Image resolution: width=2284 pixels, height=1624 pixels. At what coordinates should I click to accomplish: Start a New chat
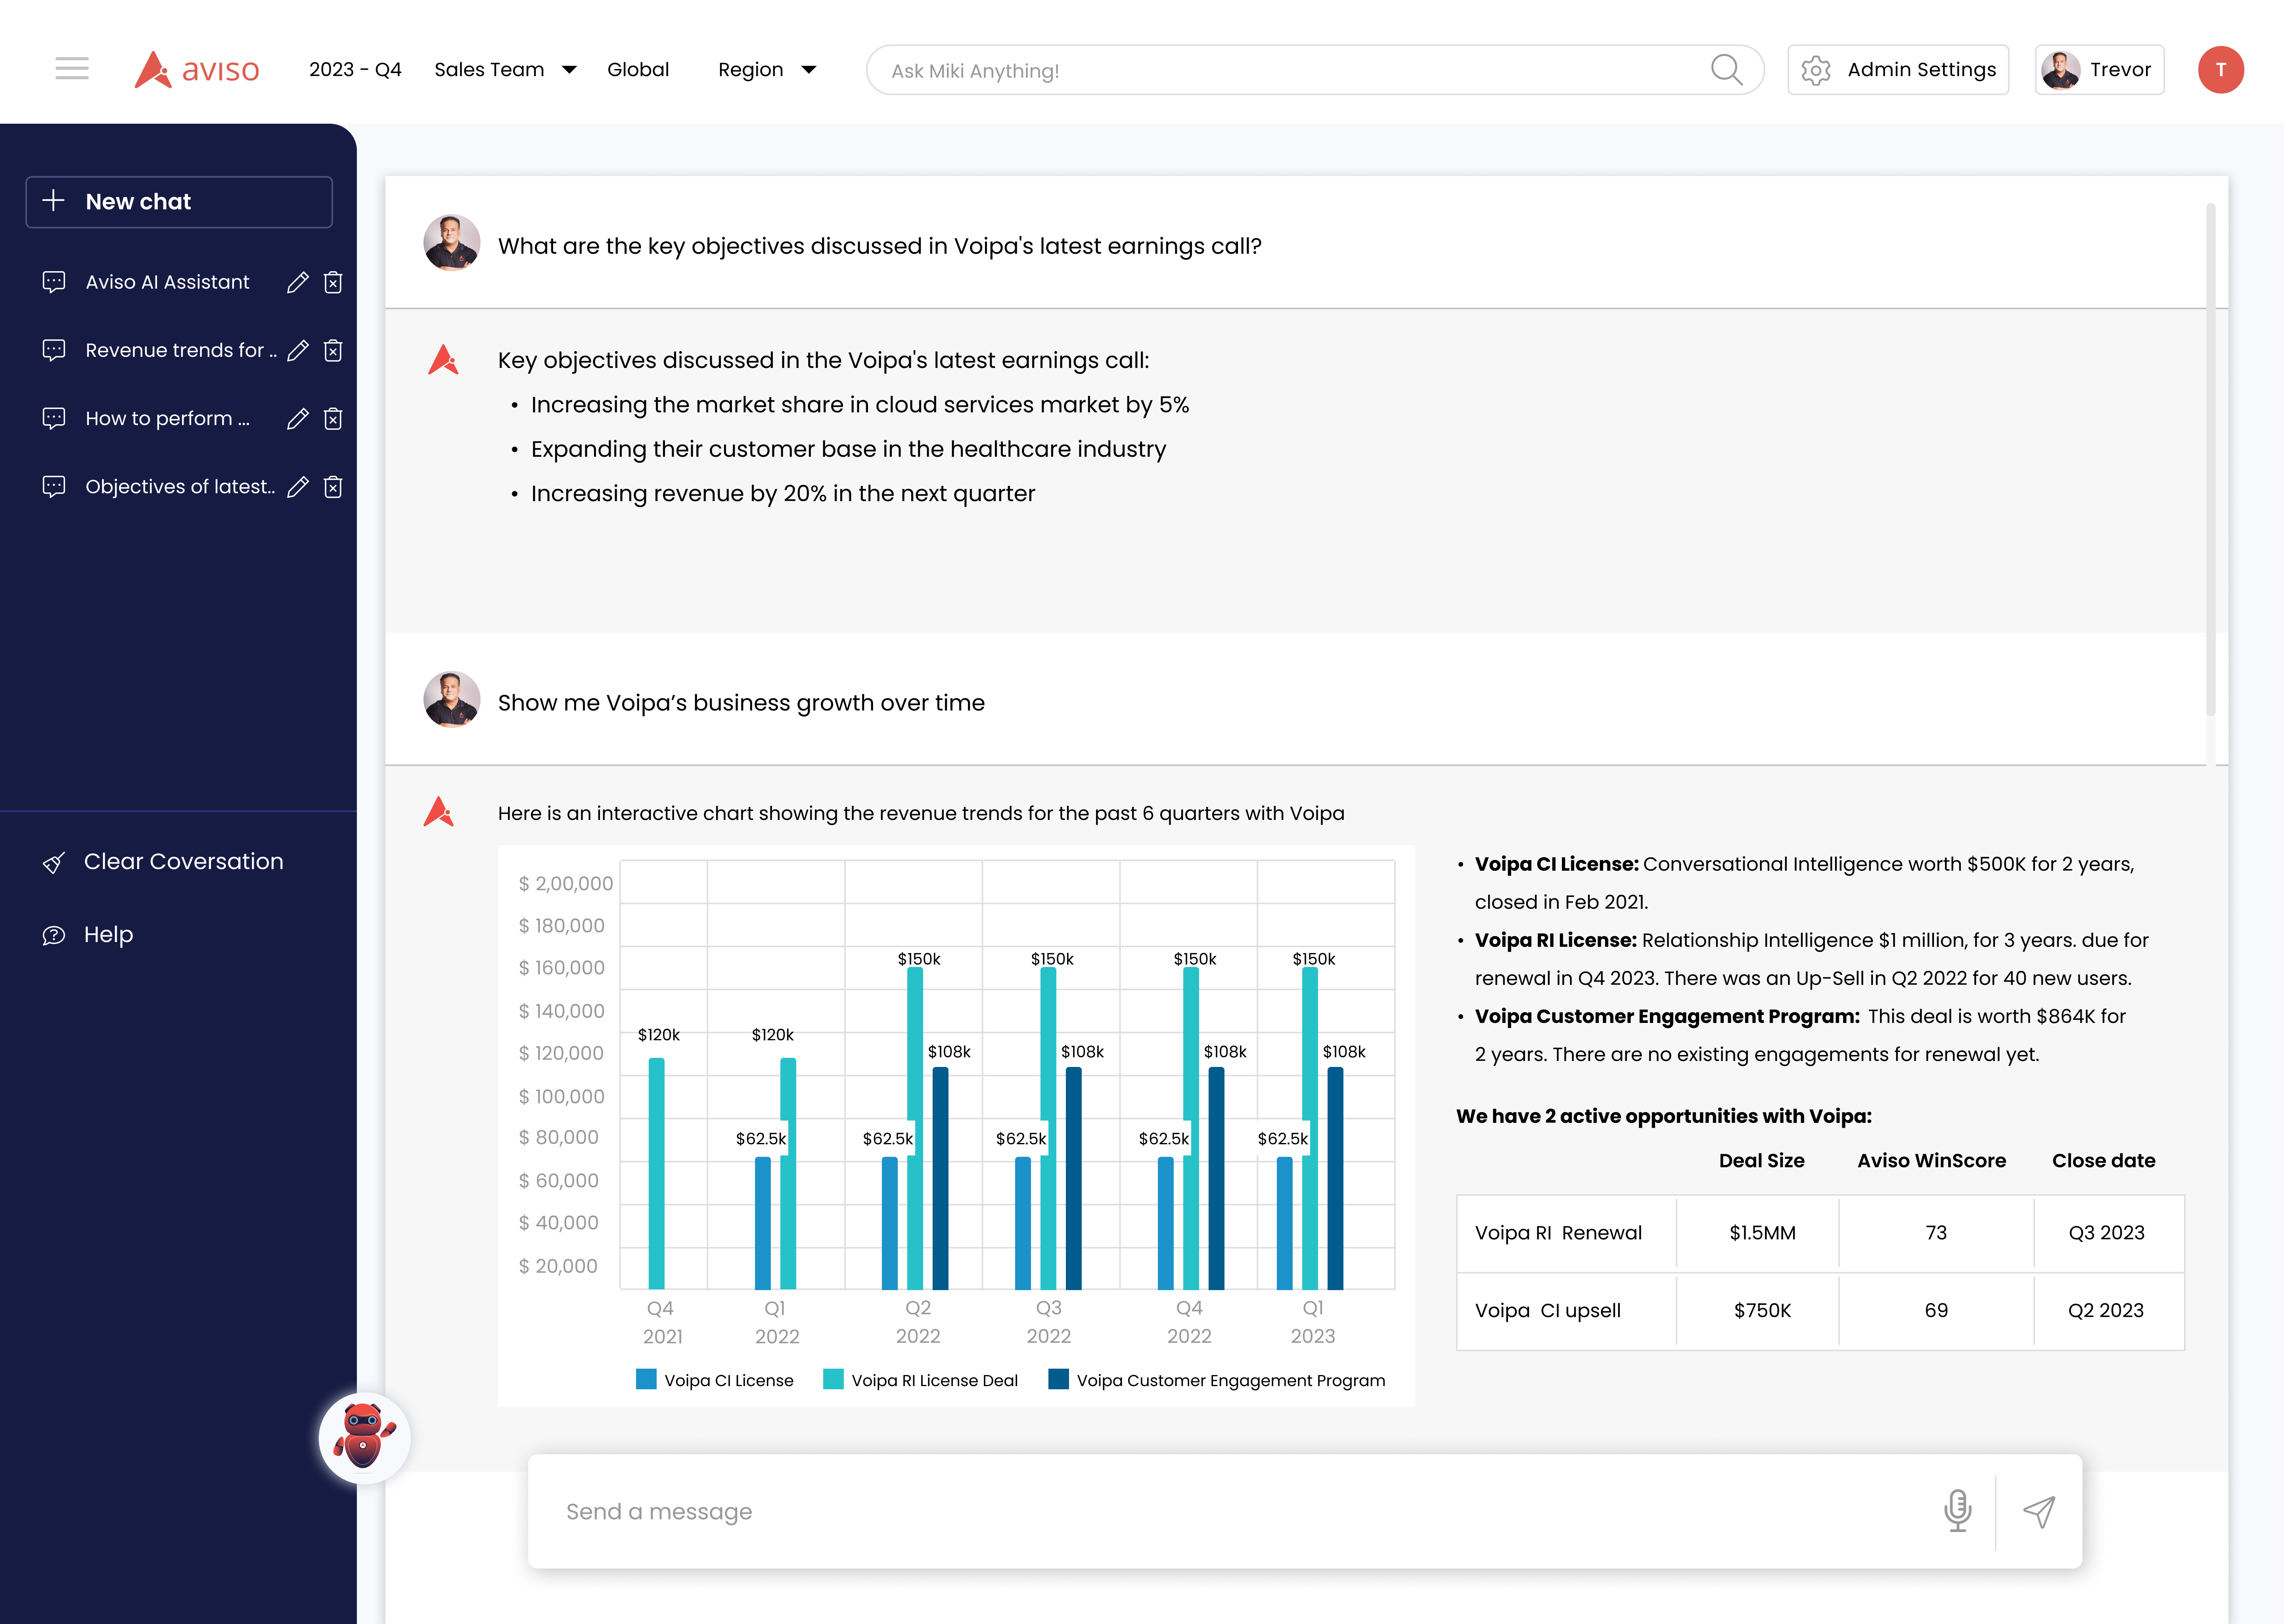(179, 202)
